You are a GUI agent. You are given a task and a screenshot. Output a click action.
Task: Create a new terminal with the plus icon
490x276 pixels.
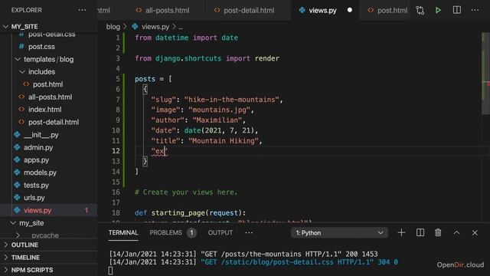[401, 232]
